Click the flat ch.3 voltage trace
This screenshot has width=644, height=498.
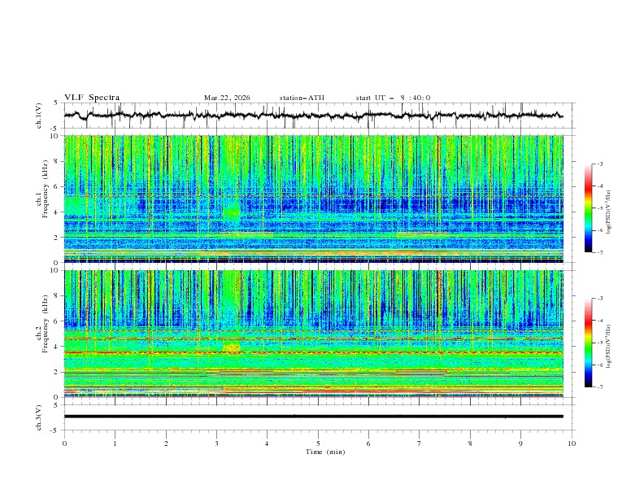pos(313,417)
